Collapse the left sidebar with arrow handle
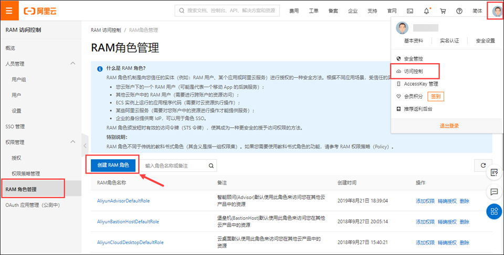504x255 pixels. pos(85,146)
